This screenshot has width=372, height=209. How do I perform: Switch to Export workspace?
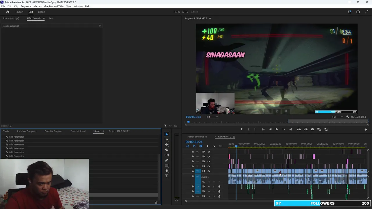coord(42,12)
